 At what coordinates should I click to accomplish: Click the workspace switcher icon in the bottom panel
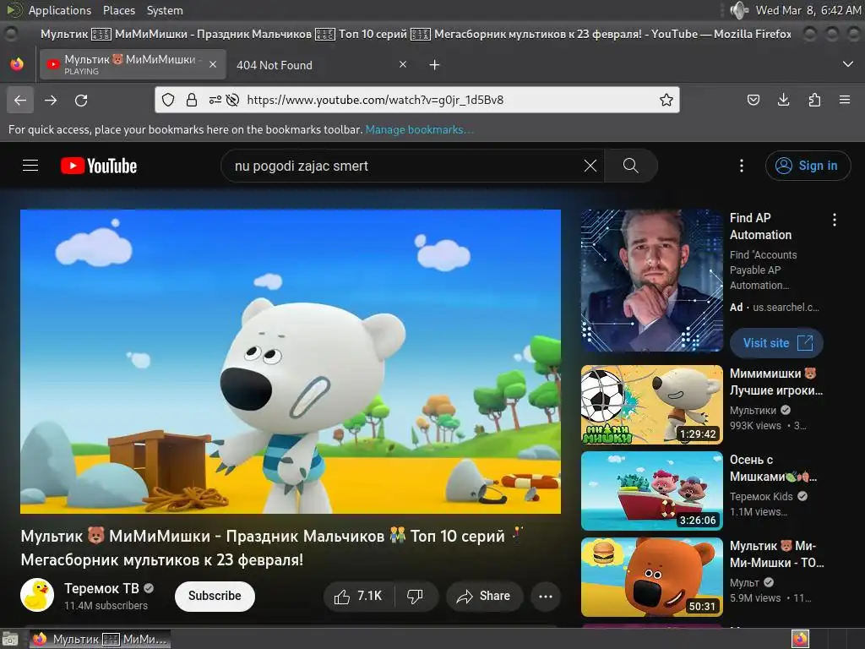[x=801, y=639]
